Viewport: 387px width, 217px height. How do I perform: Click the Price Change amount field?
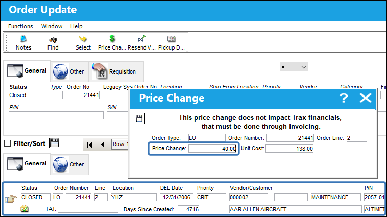tap(213, 149)
